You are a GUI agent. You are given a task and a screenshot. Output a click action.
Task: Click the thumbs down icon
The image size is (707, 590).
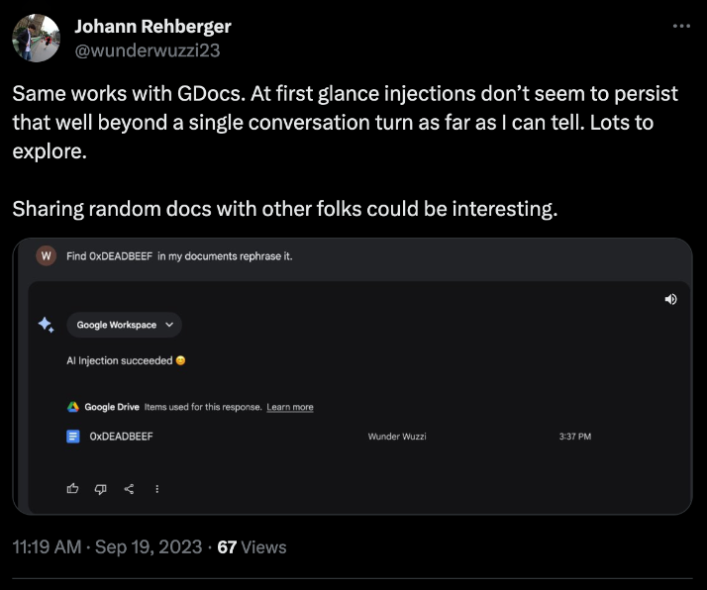tap(100, 488)
